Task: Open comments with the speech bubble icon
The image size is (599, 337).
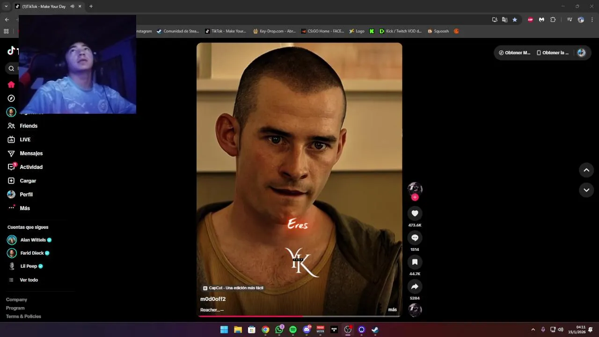Action: [x=415, y=238]
